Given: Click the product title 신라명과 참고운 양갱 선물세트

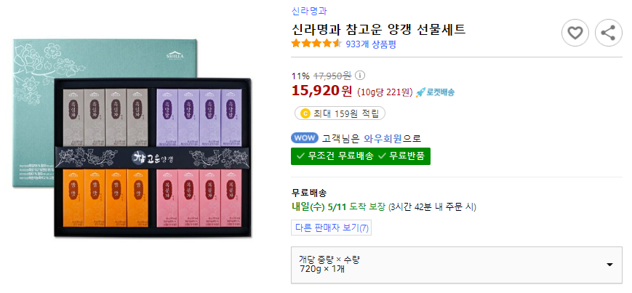Looking at the screenshot, I should point(378,29).
